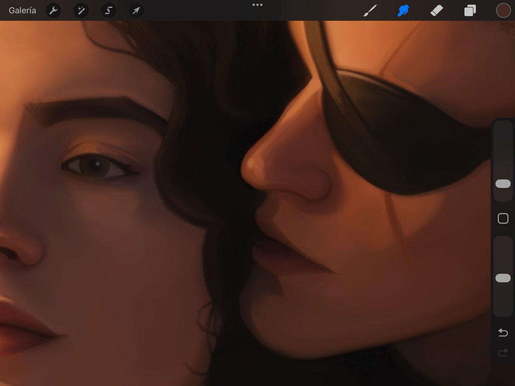Open the Galería gallery link
Image resolution: width=515 pixels, height=386 pixels.
click(22, 11)
